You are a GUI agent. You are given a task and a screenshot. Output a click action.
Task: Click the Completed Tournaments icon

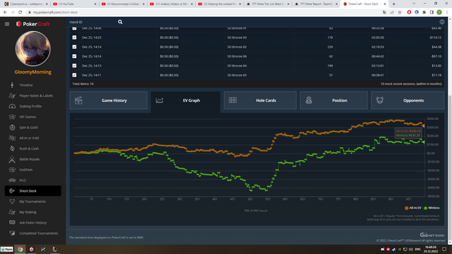(x=12, y=233)
